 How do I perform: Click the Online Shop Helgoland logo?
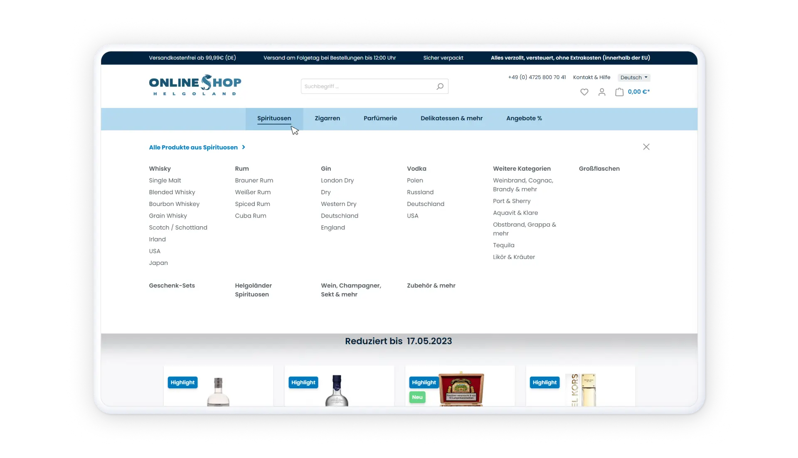click(195, 85)
